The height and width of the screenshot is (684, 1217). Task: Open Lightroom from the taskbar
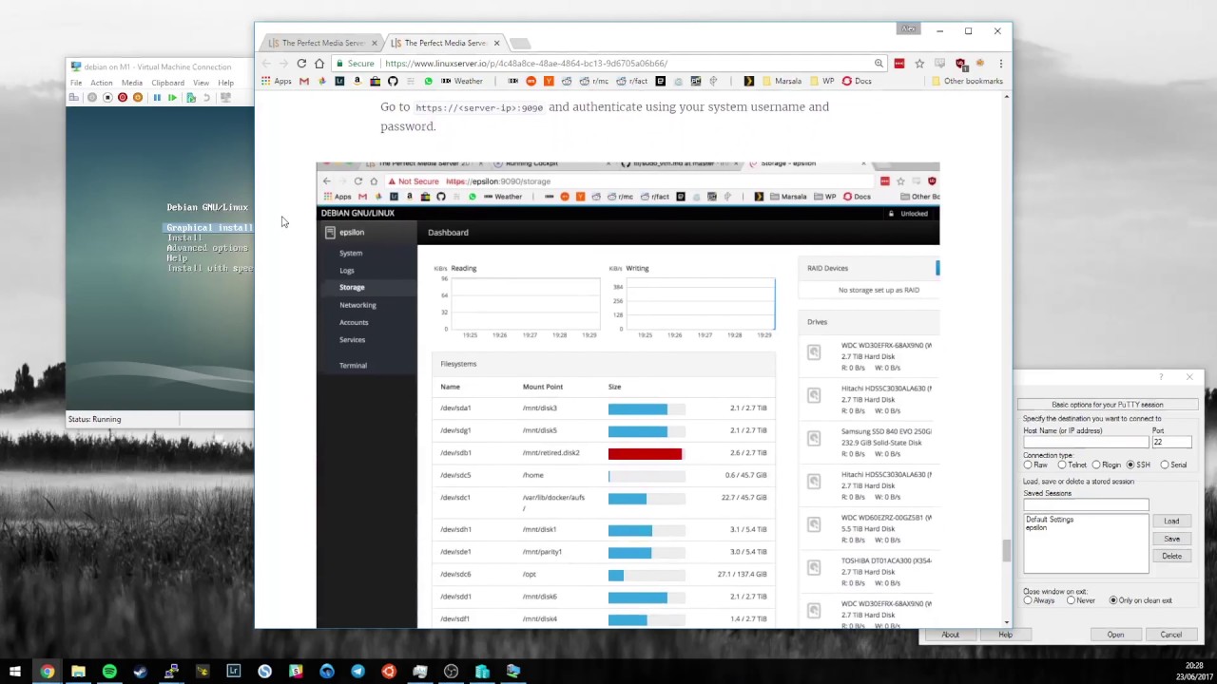233,672
